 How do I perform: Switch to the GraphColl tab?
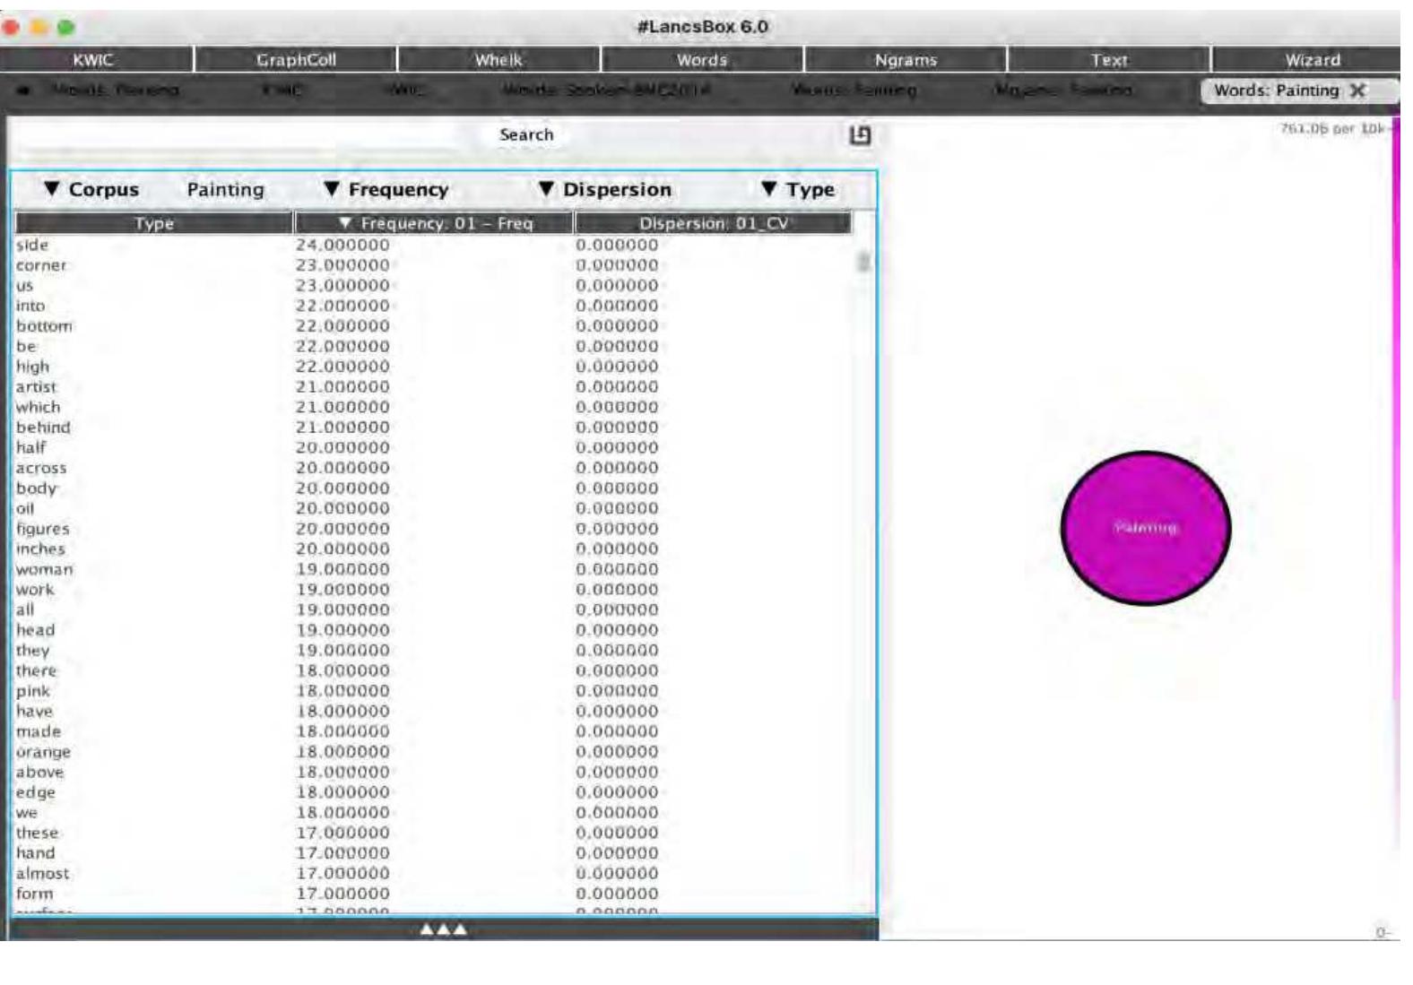[296, 60]
